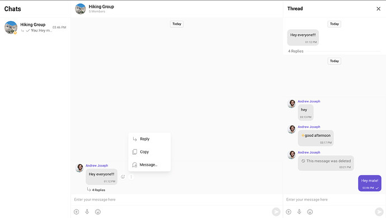Open emoji picker in thread composer
Image resolution: width=386 pixels, height=218 pixels.
tap(310, 212)
